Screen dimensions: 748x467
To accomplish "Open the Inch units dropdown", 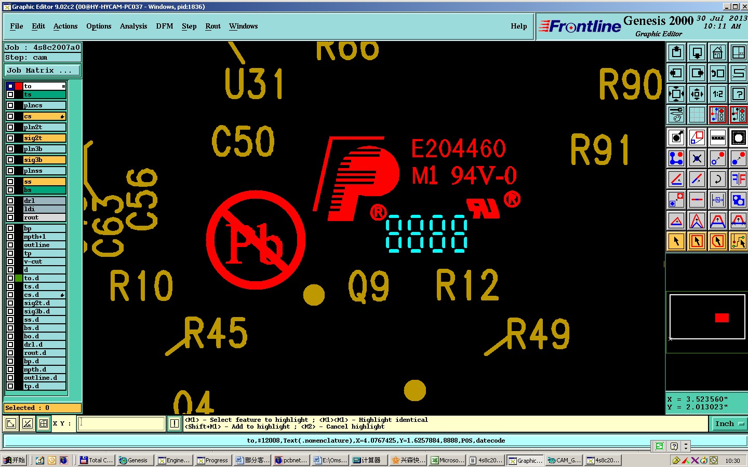I will [x=729, y=424].
